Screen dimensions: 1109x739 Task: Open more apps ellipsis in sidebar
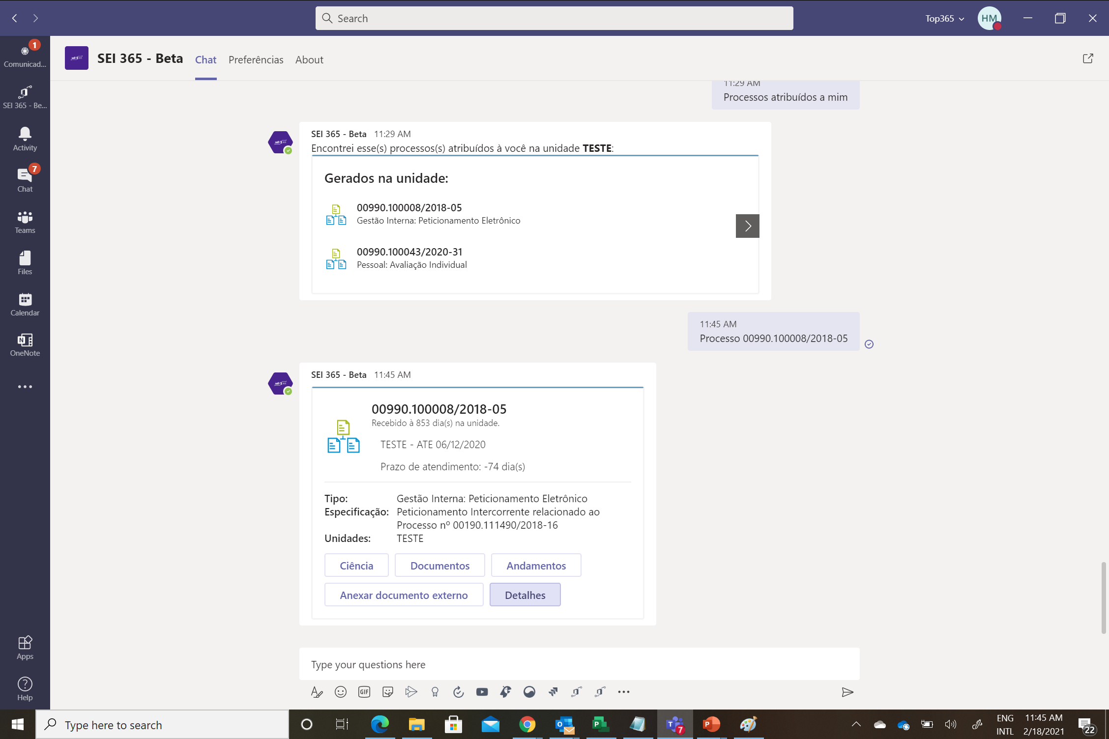[x=25, y=387]
